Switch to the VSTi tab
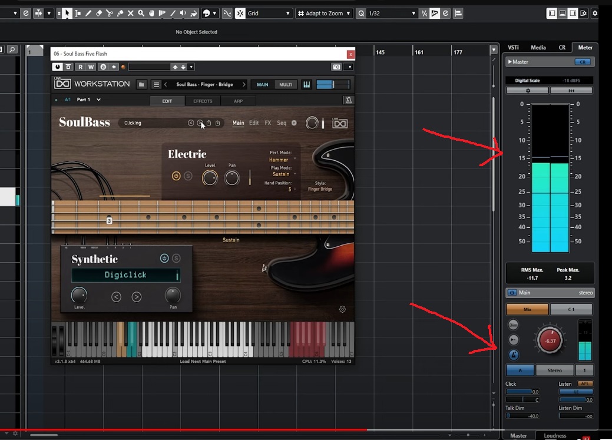Screen dimensions: 612x440 coord(513,48)
